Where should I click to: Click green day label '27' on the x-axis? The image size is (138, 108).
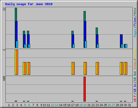click(x=113, y=105)
